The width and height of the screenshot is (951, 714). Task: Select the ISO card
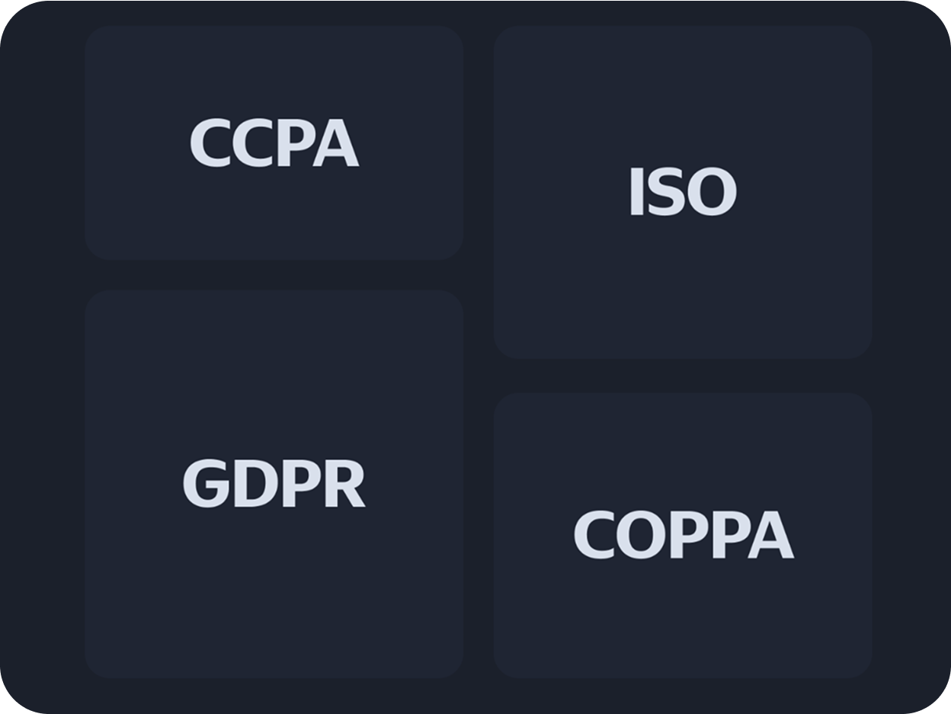pos(683,192)
